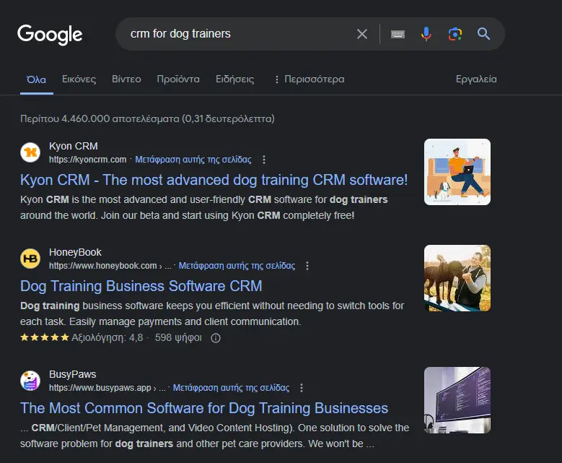Click the HoneyBook site favicon
This screenshot has width=562, height=463.
coord(30,259)
